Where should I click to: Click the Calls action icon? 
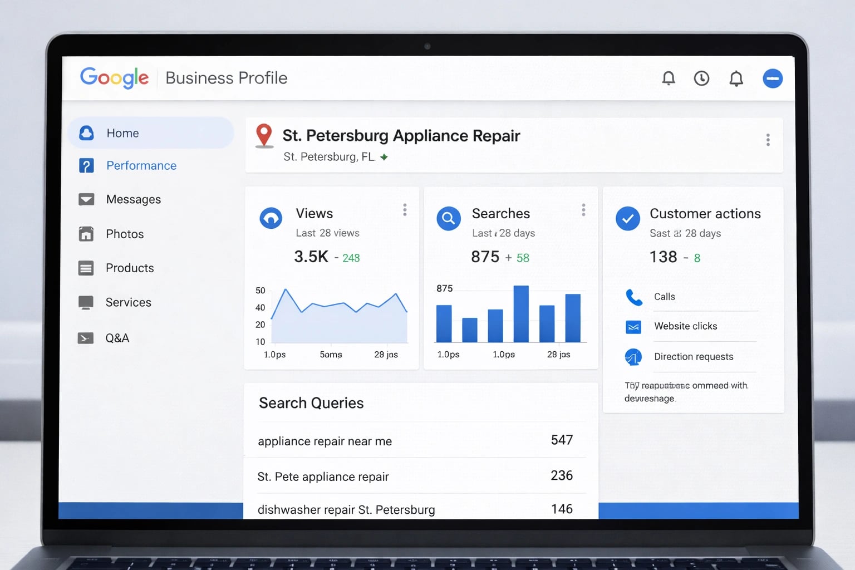(634, 297)
